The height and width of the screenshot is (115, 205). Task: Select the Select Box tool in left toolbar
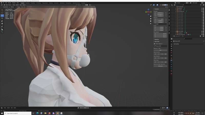(x=2, y=10)
